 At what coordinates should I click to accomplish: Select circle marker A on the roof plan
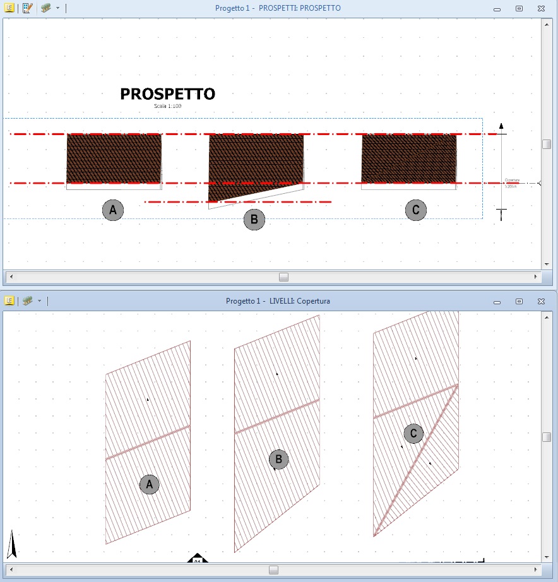[150, 484]
